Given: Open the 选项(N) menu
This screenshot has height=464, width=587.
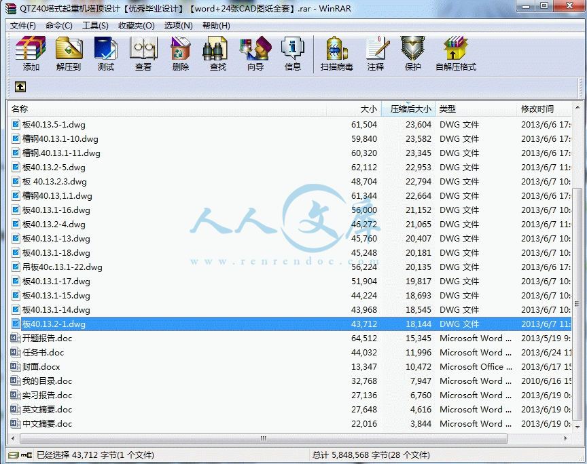Looking at the screenshot, I should click(x=178, y=25).
